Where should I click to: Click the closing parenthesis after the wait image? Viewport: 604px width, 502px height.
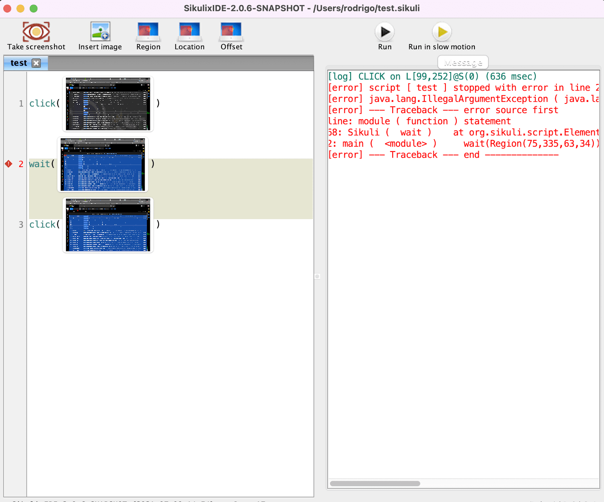(153, 164)
